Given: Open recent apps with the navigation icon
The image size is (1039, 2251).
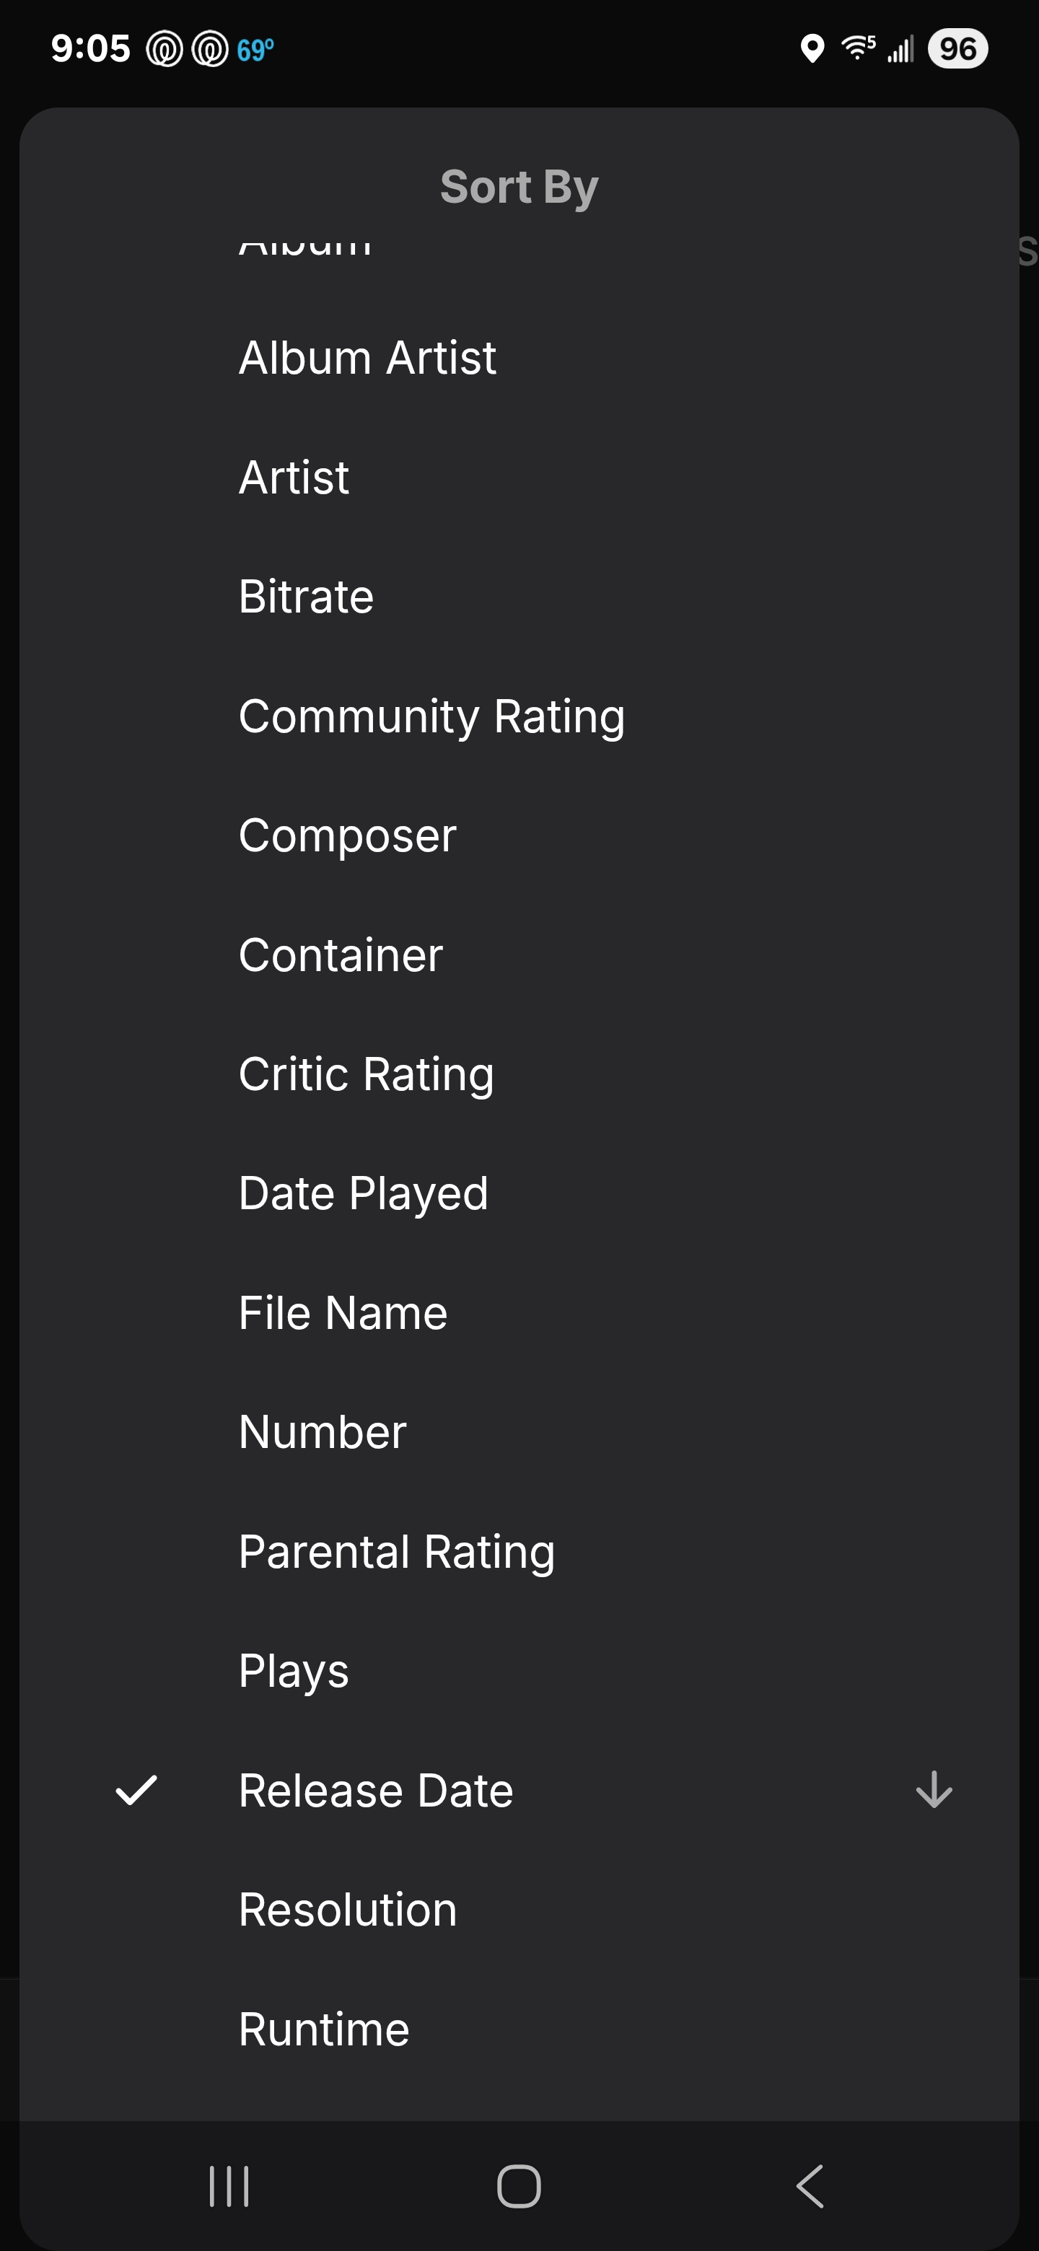Looking at the screenshot, I should pyautogui.click(x=229, y=2186).
